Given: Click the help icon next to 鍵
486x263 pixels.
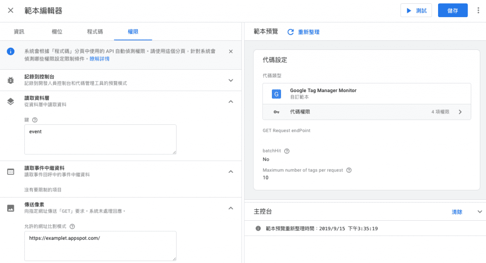Looking at the screenshot, I should coord(35,120).
